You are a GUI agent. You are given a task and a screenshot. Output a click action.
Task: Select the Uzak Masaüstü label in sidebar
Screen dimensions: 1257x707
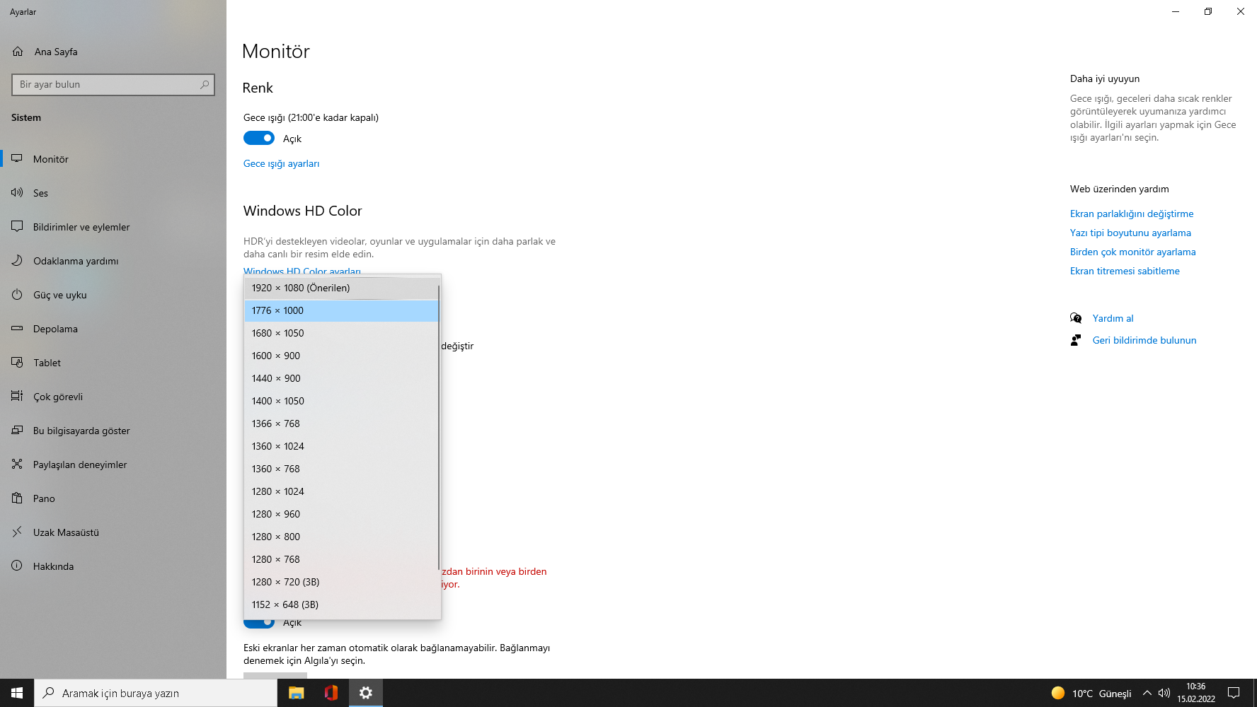point(66,532)
